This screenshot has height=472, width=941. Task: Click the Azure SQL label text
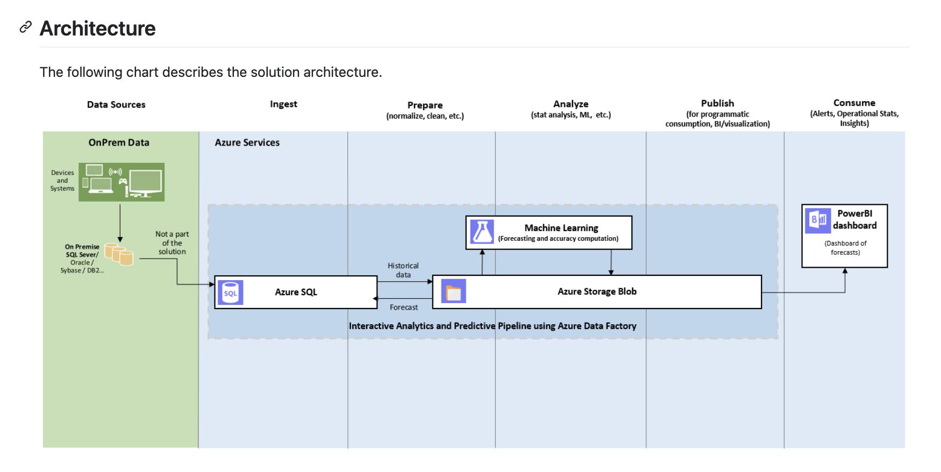click(x=296, y=292)
